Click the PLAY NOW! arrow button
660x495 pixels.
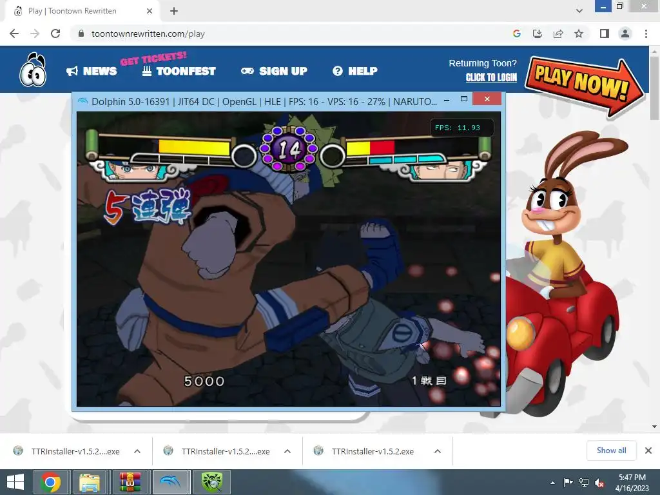click(585, 86)
